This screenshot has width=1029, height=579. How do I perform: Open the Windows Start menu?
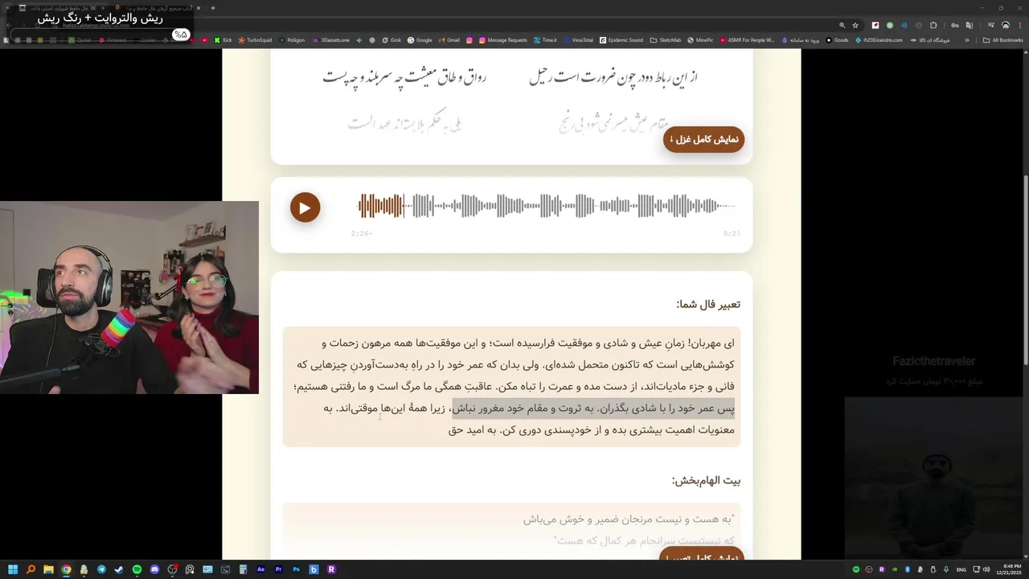pos(13,569)
